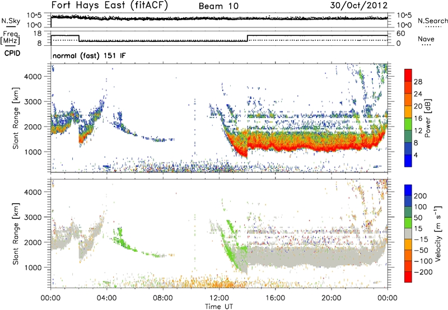Click the blue bottom of power color bar

(x=408, y=161)
